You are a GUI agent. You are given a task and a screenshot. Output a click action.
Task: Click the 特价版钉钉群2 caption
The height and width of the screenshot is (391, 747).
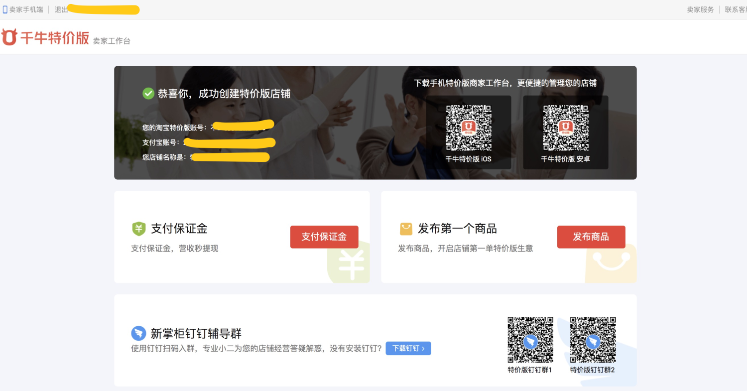[593, 370]
